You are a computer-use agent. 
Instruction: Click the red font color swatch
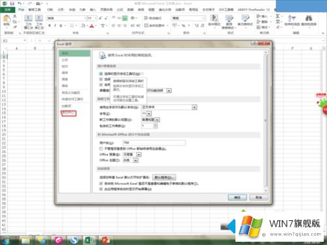pyautogui.click(x=92, y=25)
